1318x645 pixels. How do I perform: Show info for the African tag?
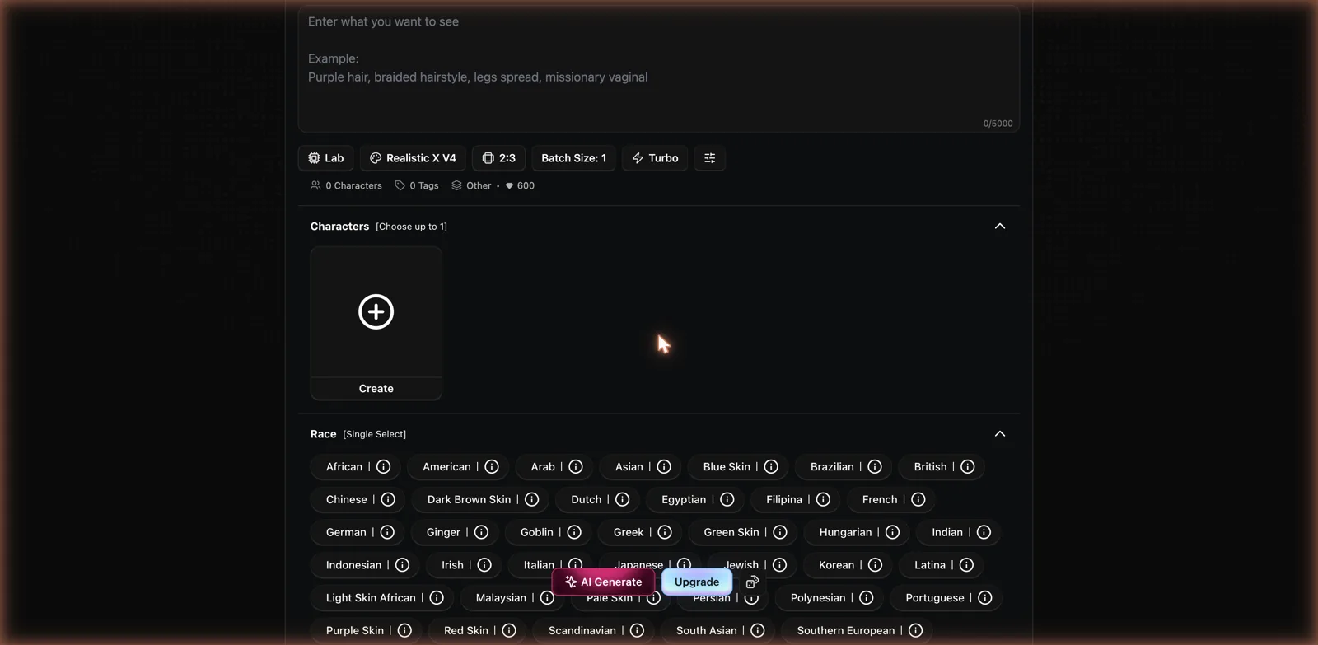(x=384, y=467)
